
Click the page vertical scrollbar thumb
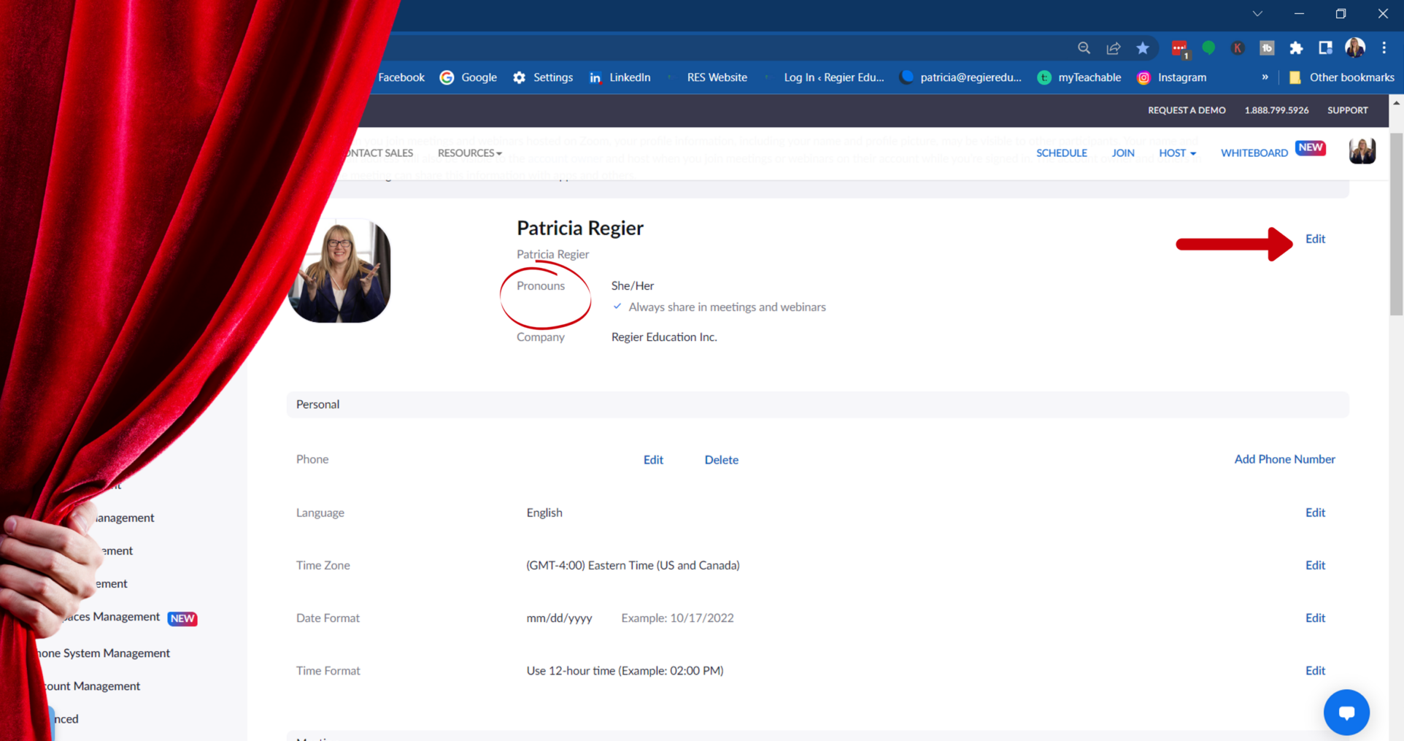tap(1396, 224)
